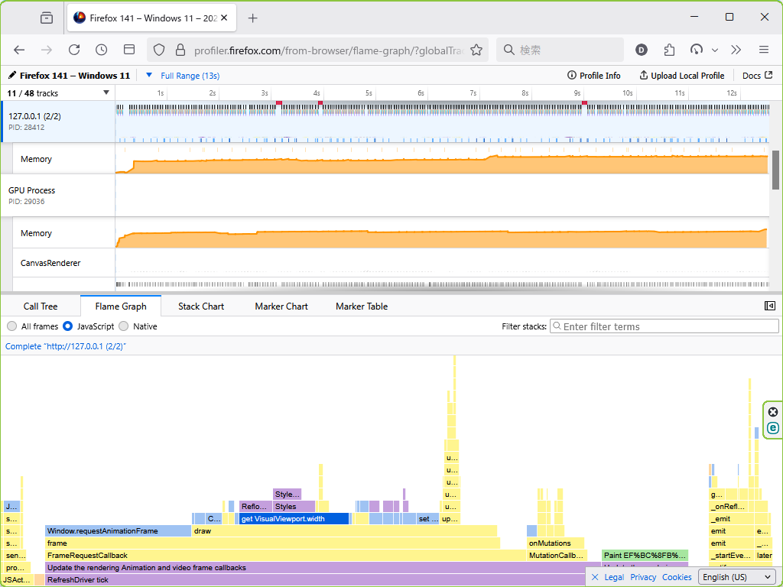Select Full Range (13s) breadcrumb
Viewport: 783px width, 587px height.
coord(190,76)
